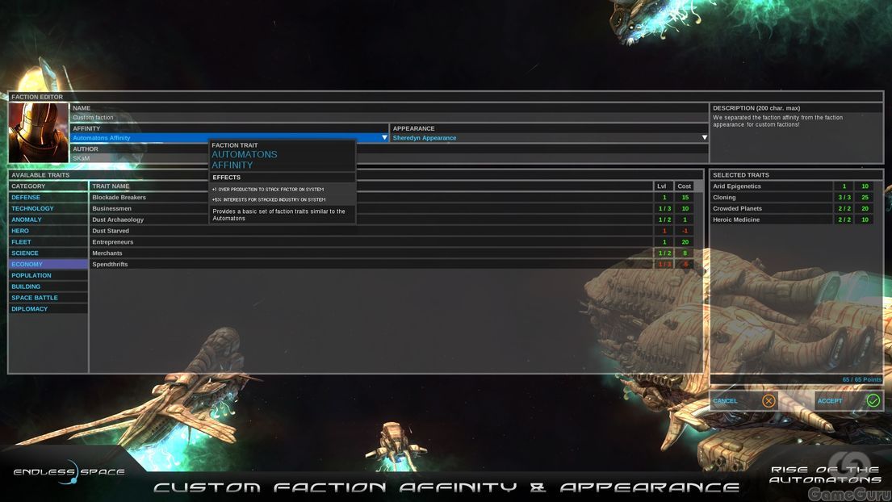The width and height of the screenshot is (892, 502).
Task: Pick the Dust Archaeology trait
Action: (371, 220)
